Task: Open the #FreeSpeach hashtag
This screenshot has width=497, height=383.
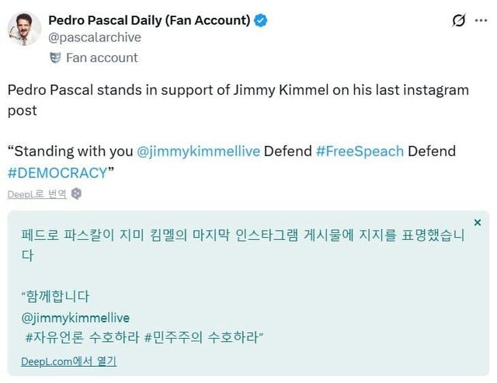Action: (x=360, y=151)
